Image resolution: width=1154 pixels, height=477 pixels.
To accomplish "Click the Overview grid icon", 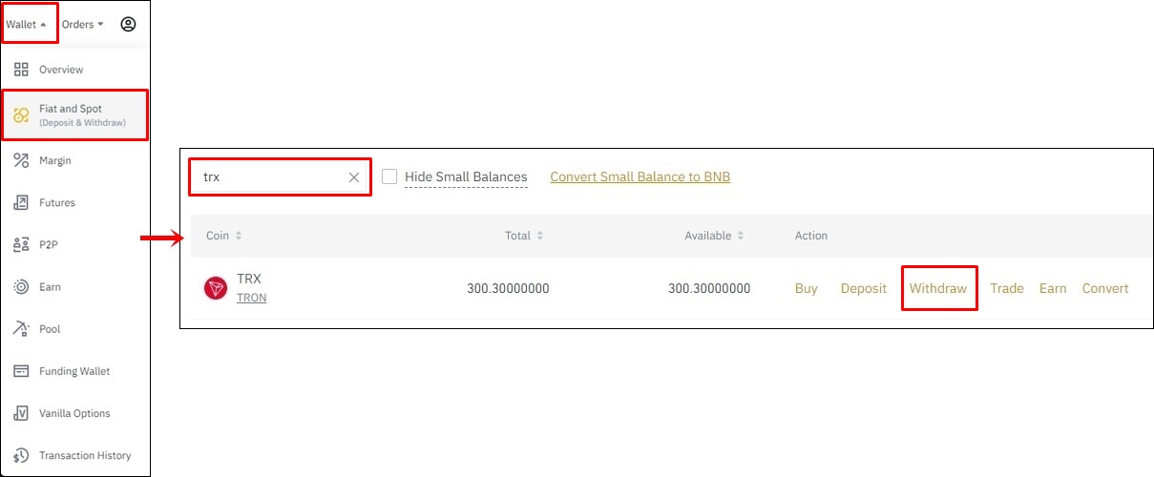I will pos(21,70).
